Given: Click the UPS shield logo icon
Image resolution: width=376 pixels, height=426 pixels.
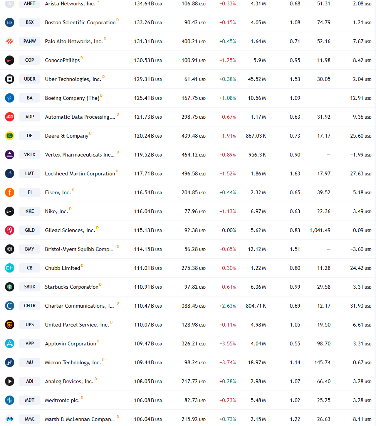Looking at the screenshot, I should (x=10, y=324).
